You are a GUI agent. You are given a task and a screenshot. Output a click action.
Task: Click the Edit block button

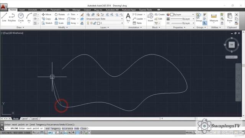(x=158, y=19)
